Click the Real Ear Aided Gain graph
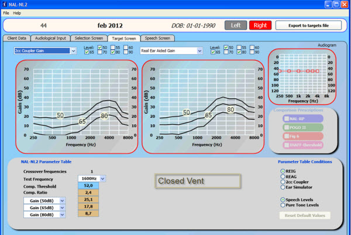This screenshot has height=235, width=351. coord(203,107)
